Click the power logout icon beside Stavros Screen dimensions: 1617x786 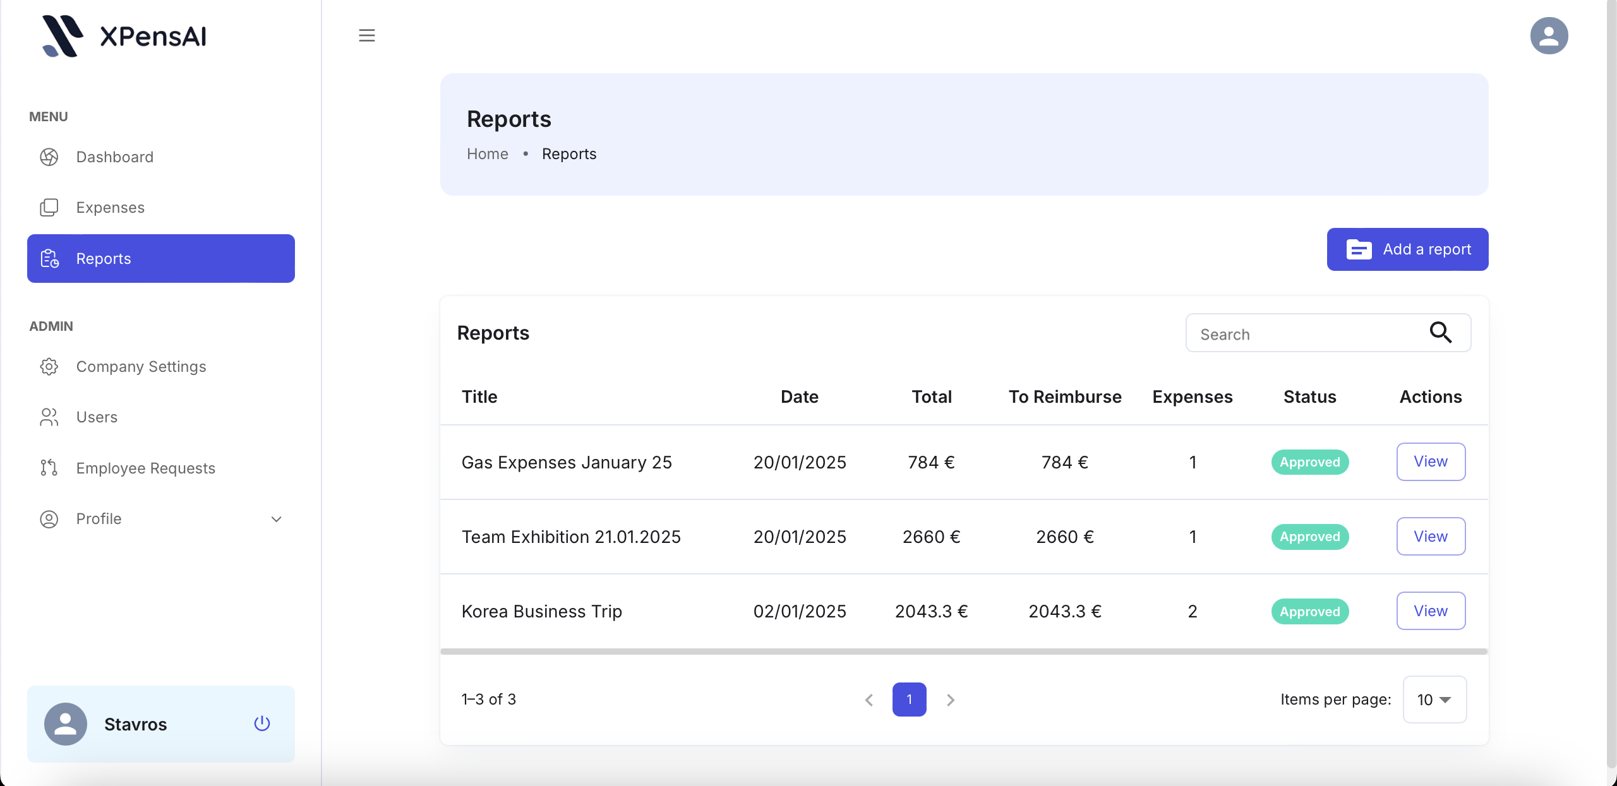261,723
